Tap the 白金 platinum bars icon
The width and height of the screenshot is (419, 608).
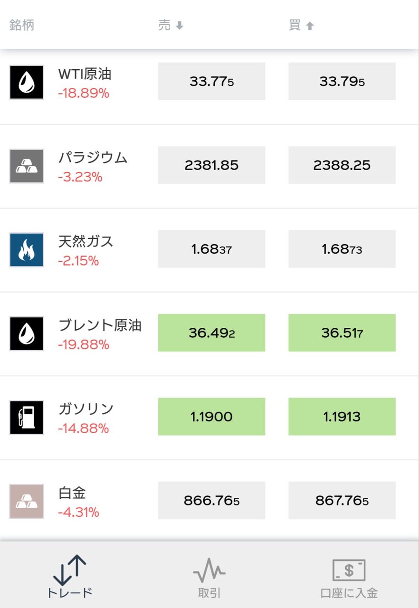click(27, 501)
